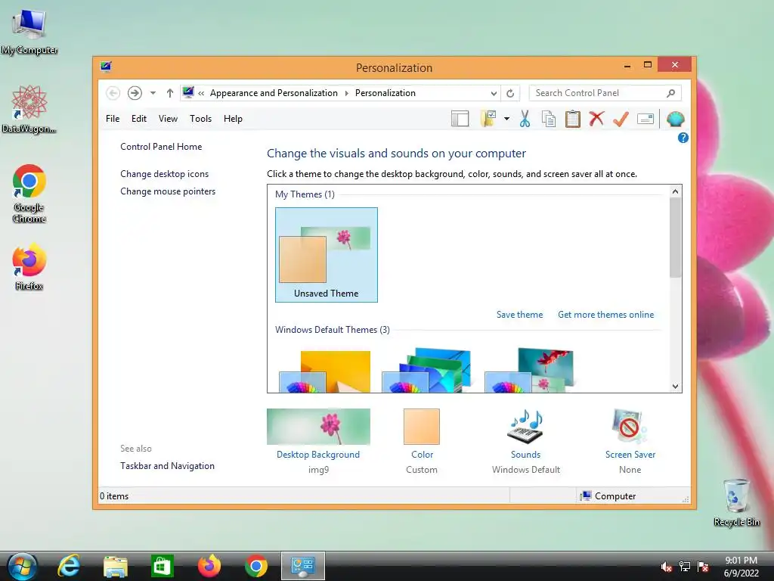Image resolution: width=774 pixels, height=581 pixels.
Task: Click Get more themes online
Action: coord(605,315)
